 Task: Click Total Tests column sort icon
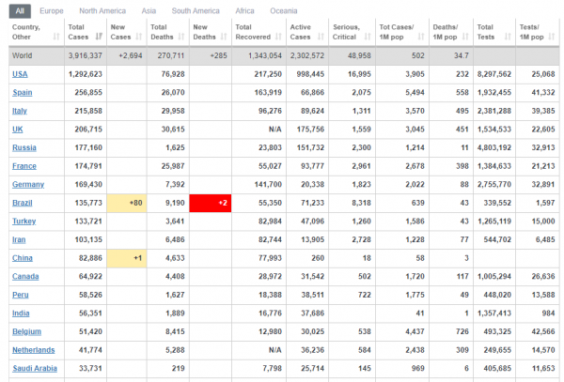tap(508, 37)
